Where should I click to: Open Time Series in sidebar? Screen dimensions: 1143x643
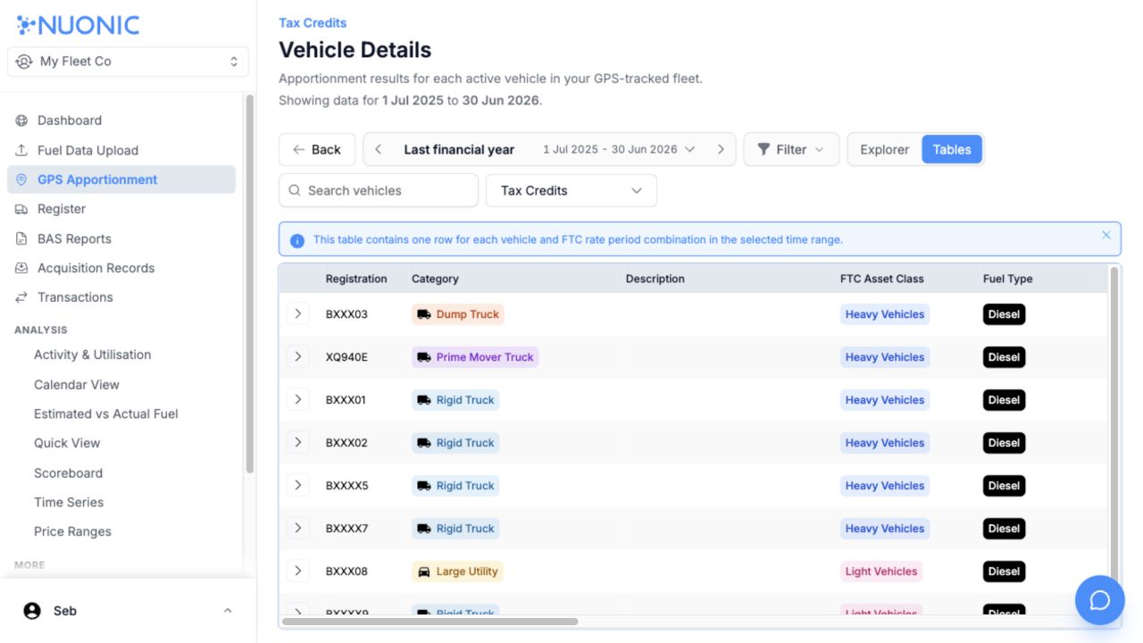tap(69, 502)
